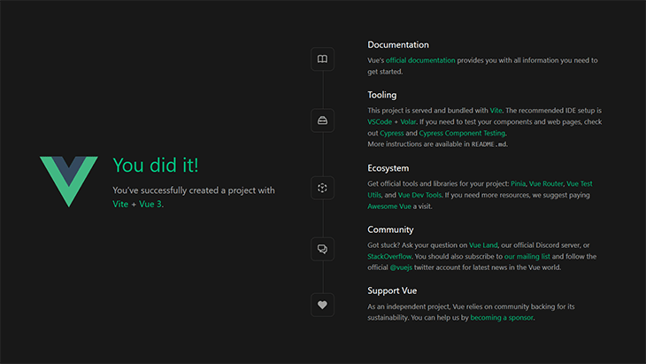This screenshot has width=646, height=364.
Task: Open the Vue Land Discord link
Action: [x=483, y=245]
